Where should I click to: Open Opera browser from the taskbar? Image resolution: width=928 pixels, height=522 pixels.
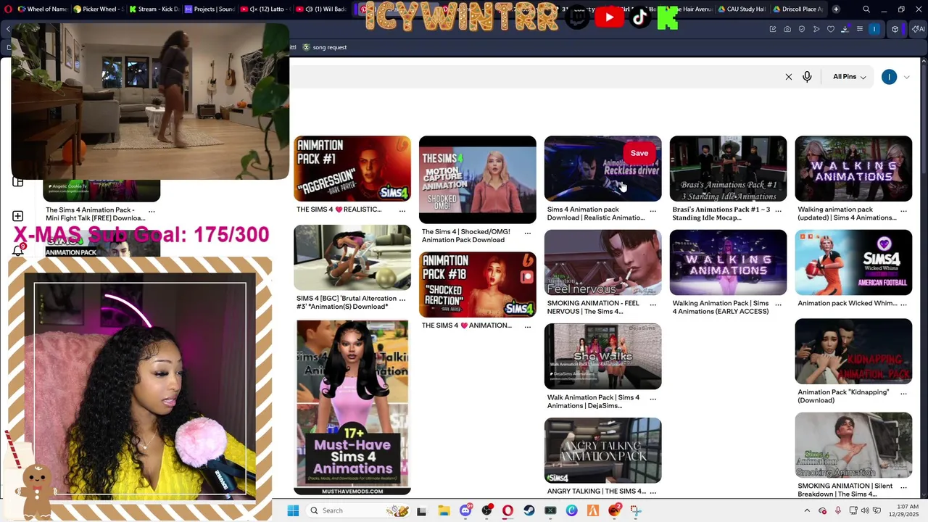coord(507,510)
